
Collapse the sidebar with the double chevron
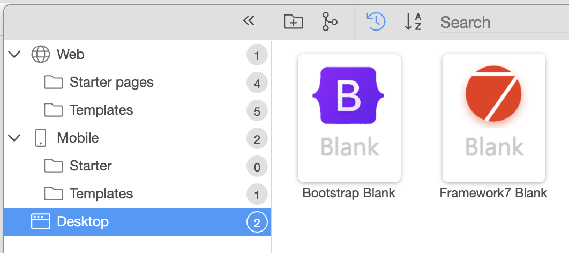click(249, 21)
